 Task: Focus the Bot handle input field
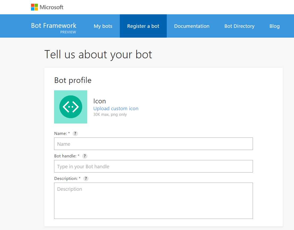pyautogui.click(x=153, y=166)
